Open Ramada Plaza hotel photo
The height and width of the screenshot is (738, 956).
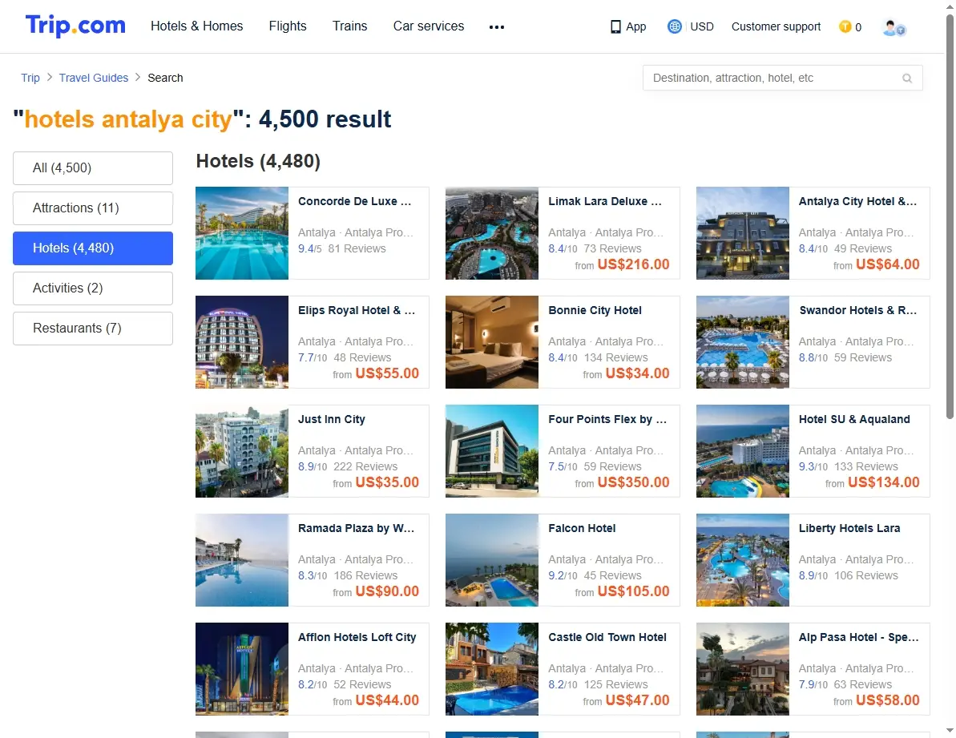click(x=242, y=561)
